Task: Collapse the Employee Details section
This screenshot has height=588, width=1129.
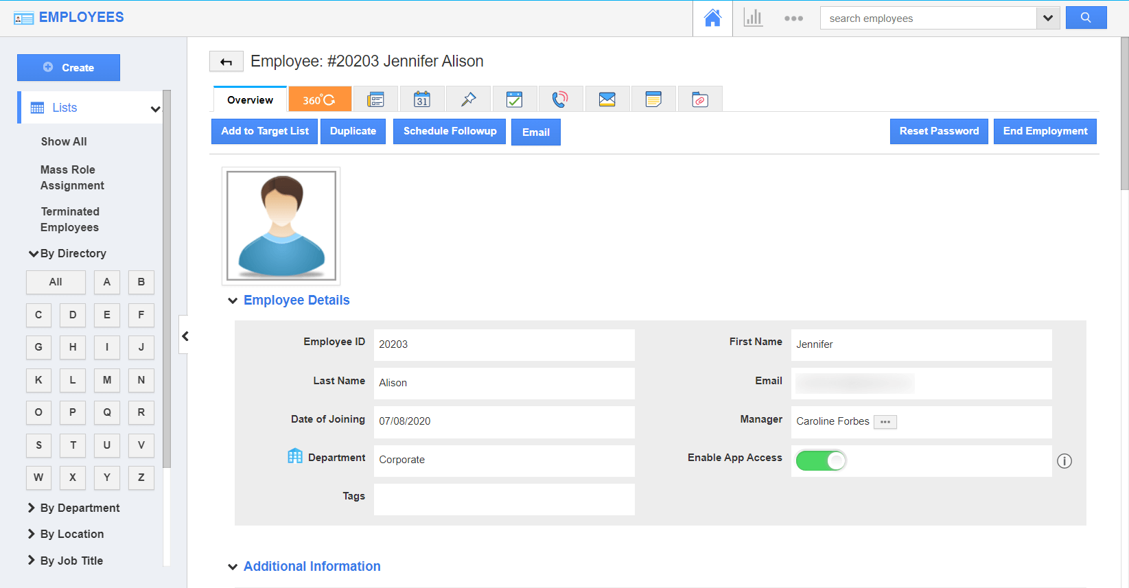Action: [233, 301]
